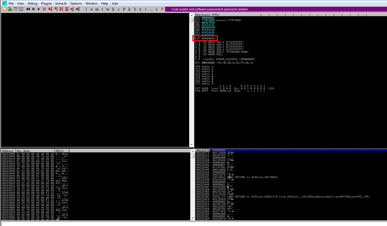Image resolution: width=387 pixels, height=226 pixels.
Task: Open the File menu
Action: click(11, 4)
